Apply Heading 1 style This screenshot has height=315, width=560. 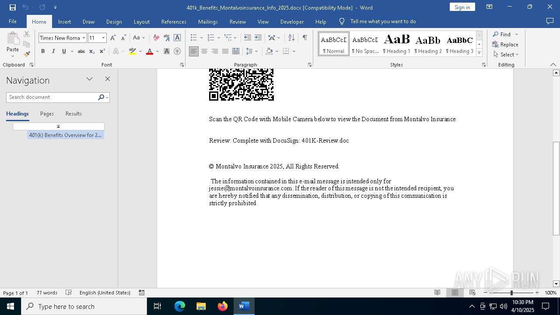point(397,44)
